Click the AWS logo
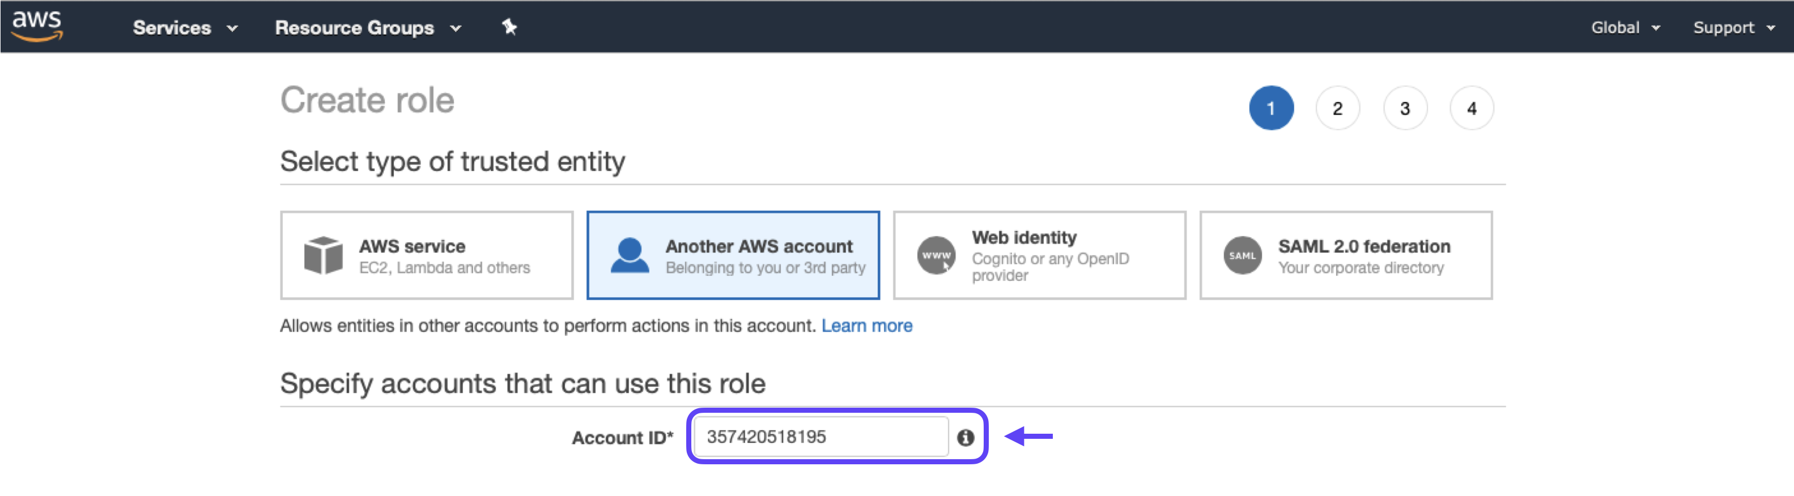 pyautogui.click(x=37, y=27)
